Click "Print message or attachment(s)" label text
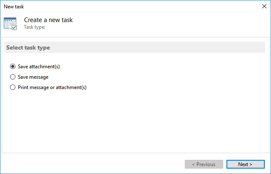The height and width of the screenshot is (174, 271). (x=52, y=87)
